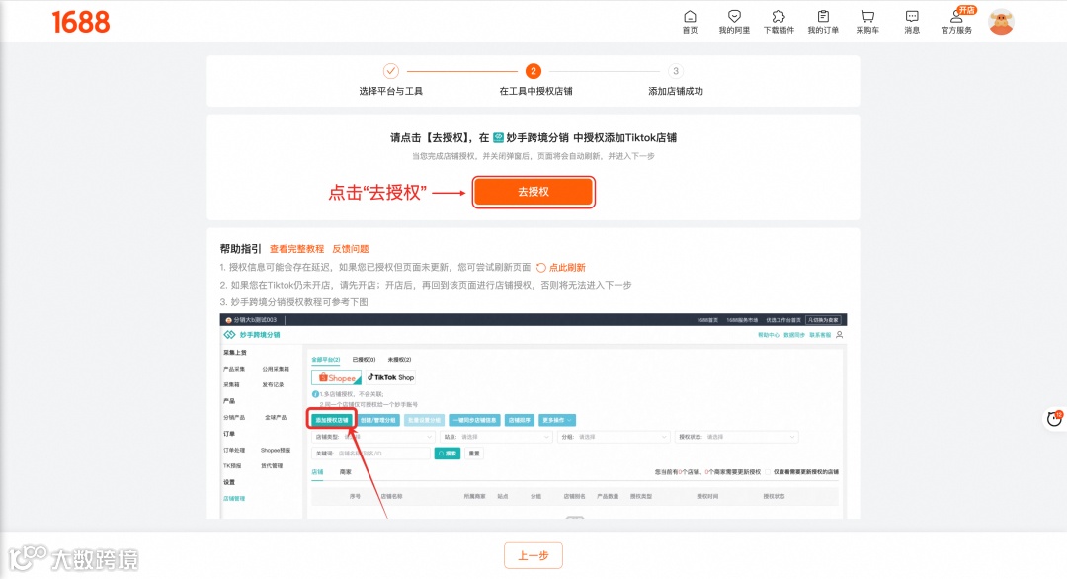
Task: Click the refresh circle icon beside 点此刷新
Action: 541,268
